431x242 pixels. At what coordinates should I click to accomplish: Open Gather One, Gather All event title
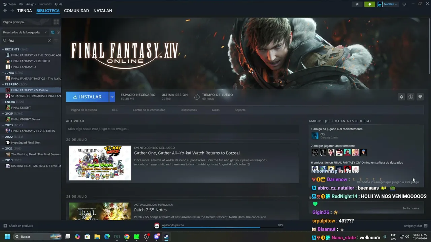coord(187,153)
